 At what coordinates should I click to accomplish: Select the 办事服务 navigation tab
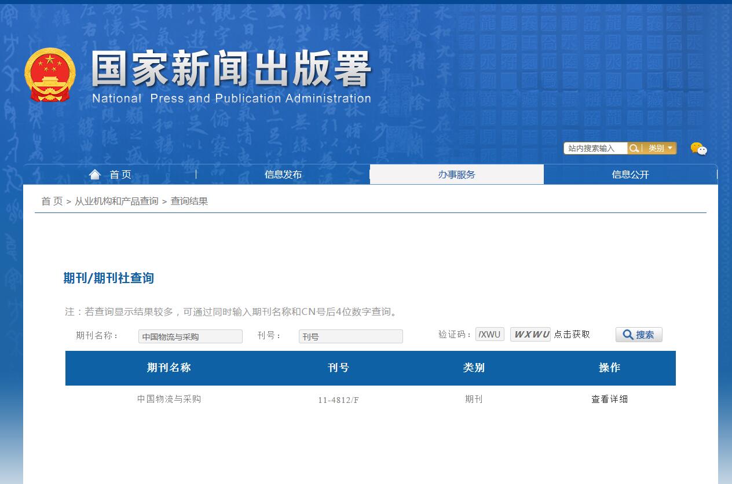(456, 174)
